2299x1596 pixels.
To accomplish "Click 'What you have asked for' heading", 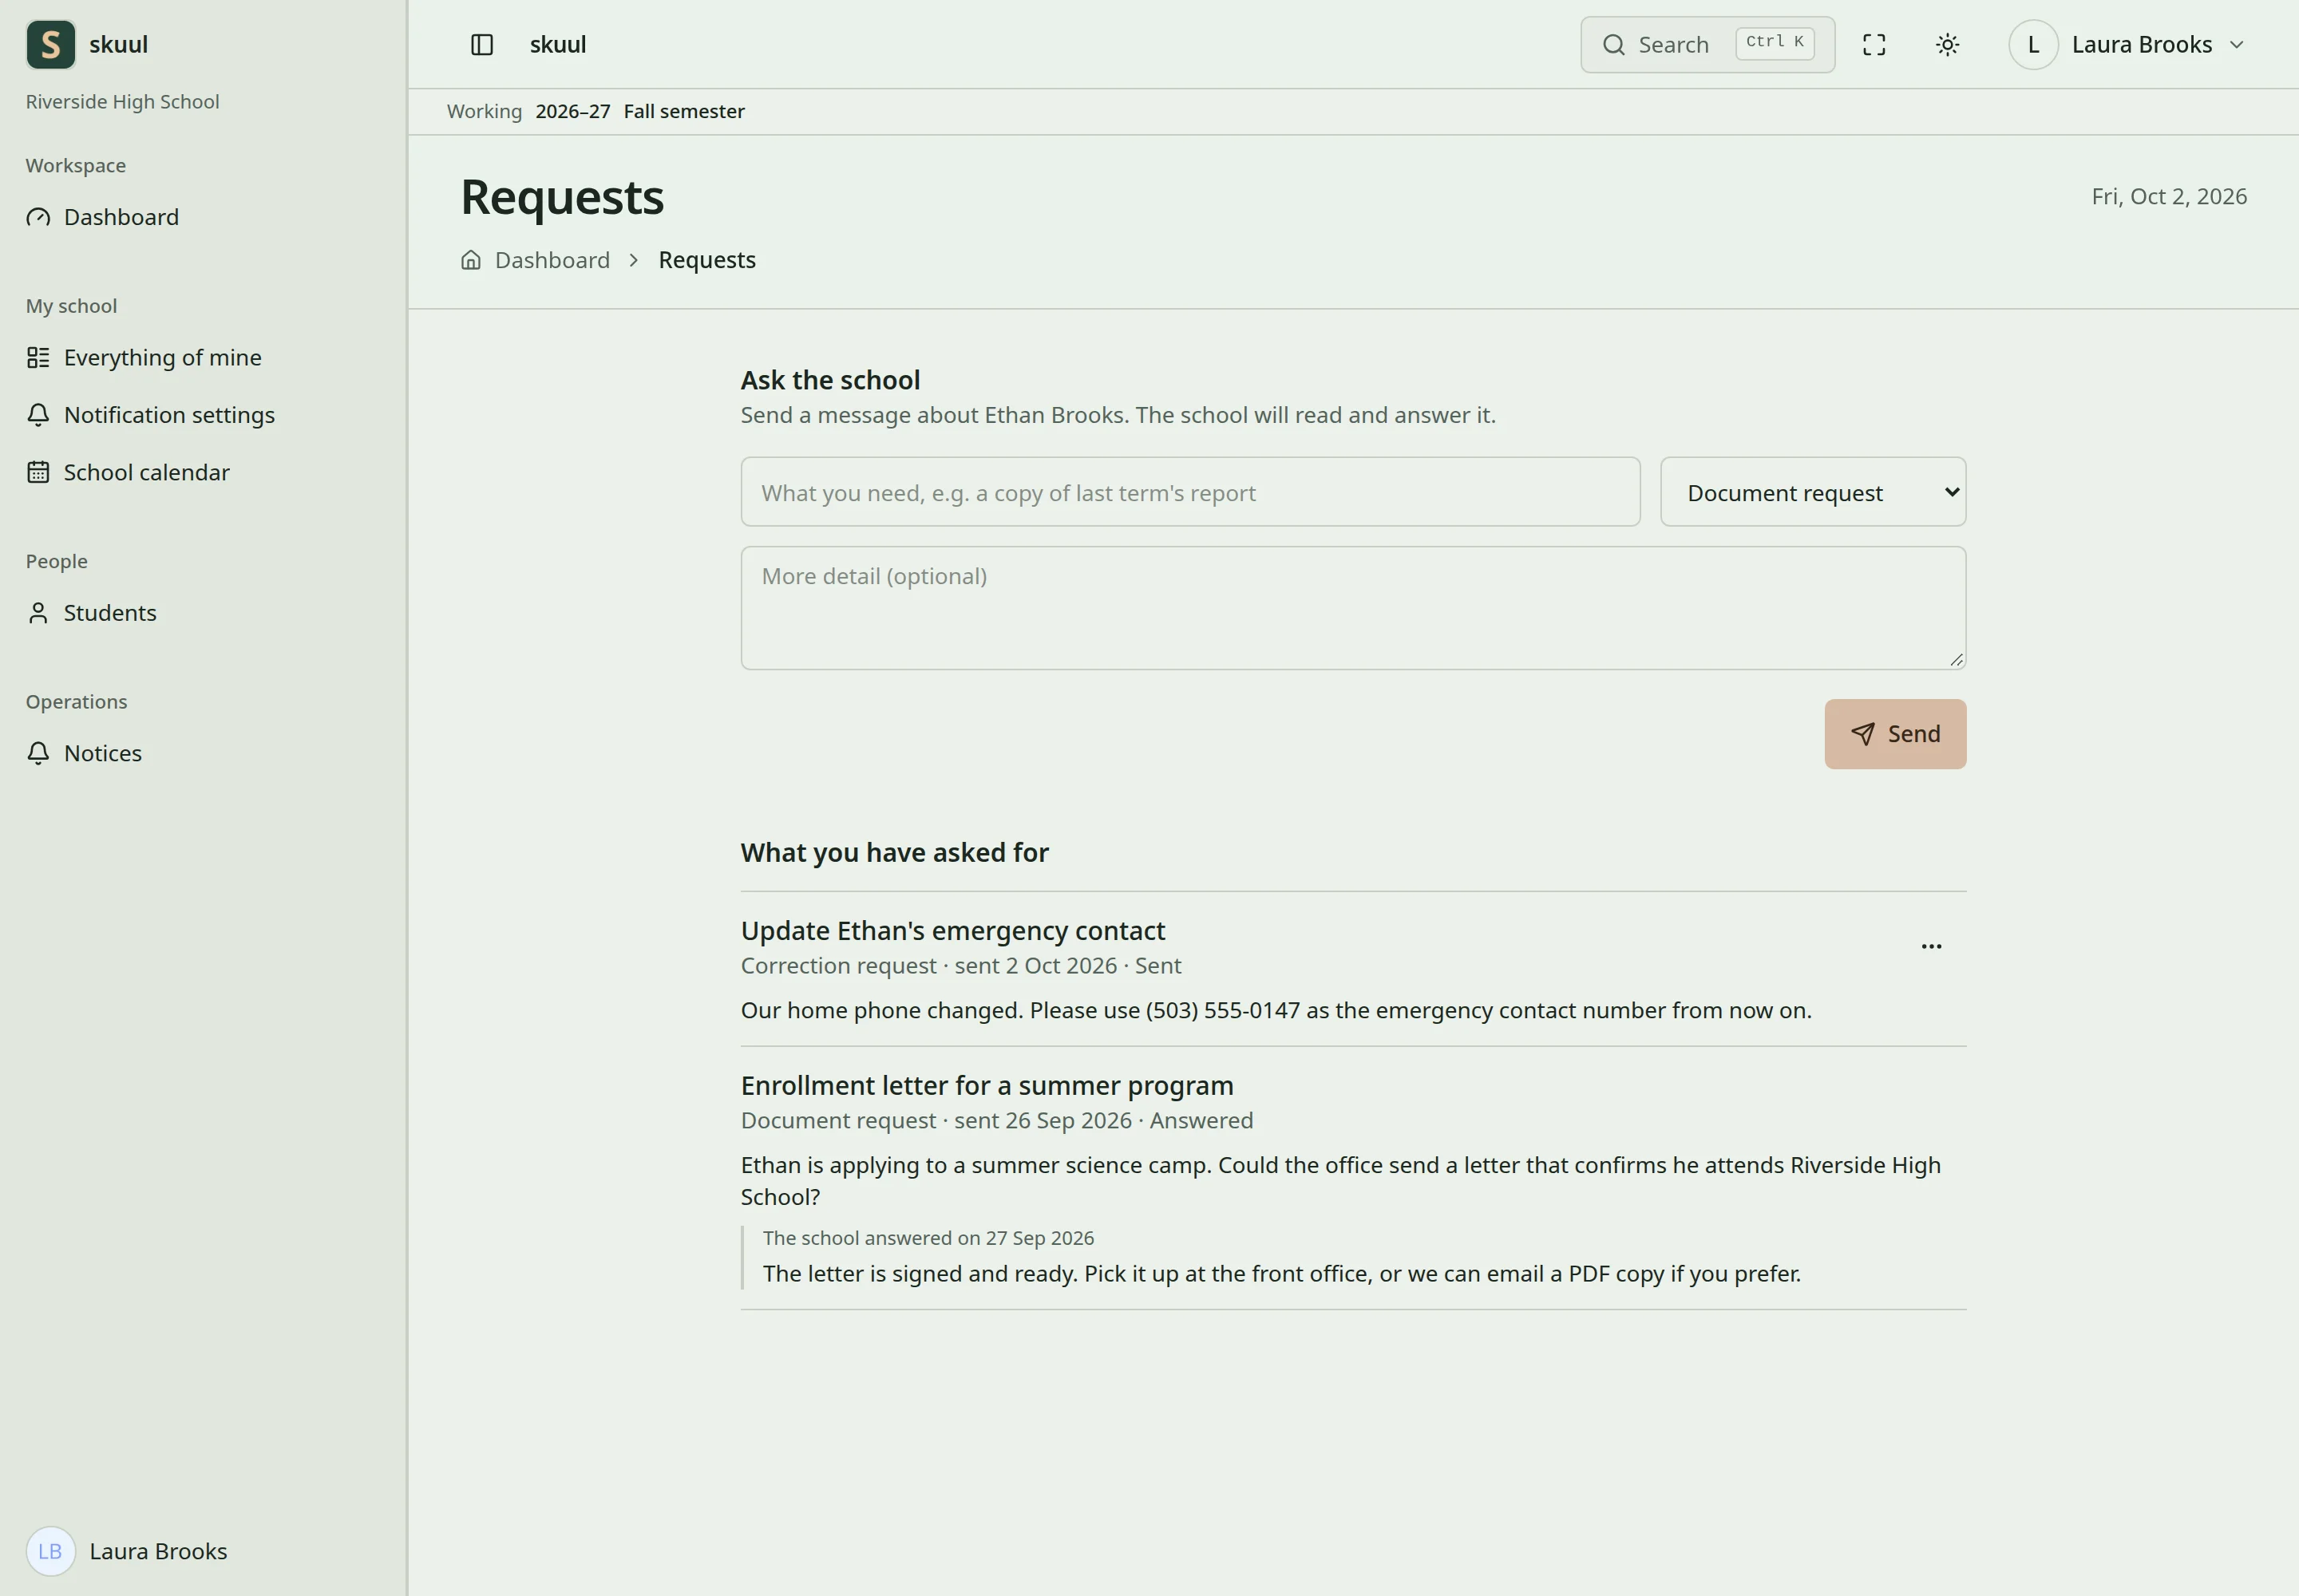I will coord(894,853).
